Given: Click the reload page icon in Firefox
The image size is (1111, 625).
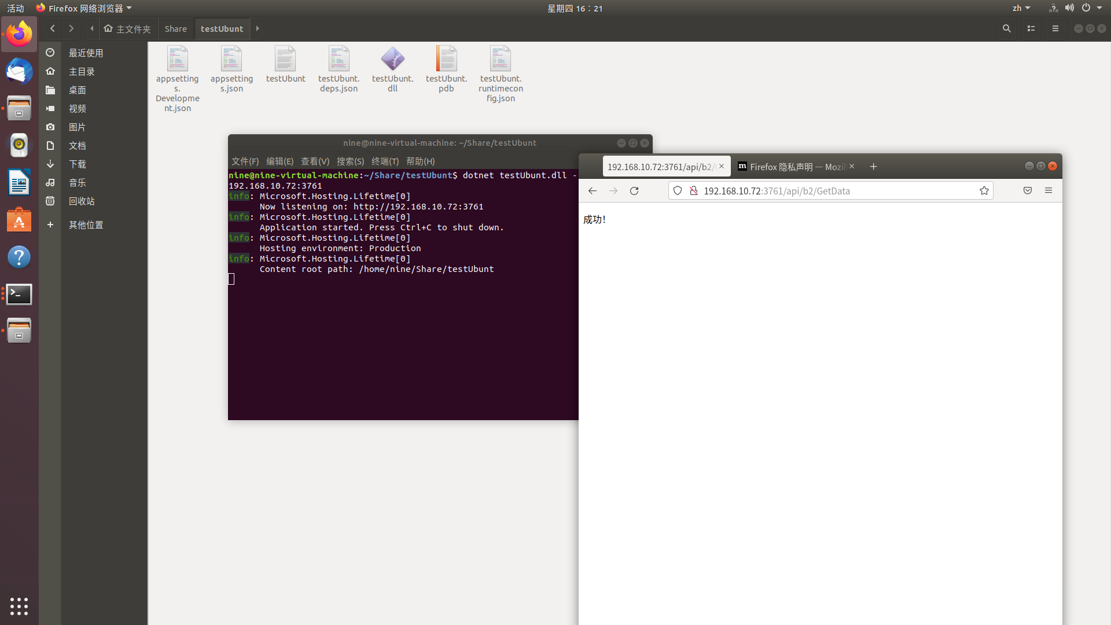Looking at the screenshot, I should [x=634, y=190].
